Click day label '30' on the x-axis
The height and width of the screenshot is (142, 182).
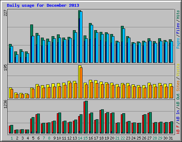pos(165,138)
